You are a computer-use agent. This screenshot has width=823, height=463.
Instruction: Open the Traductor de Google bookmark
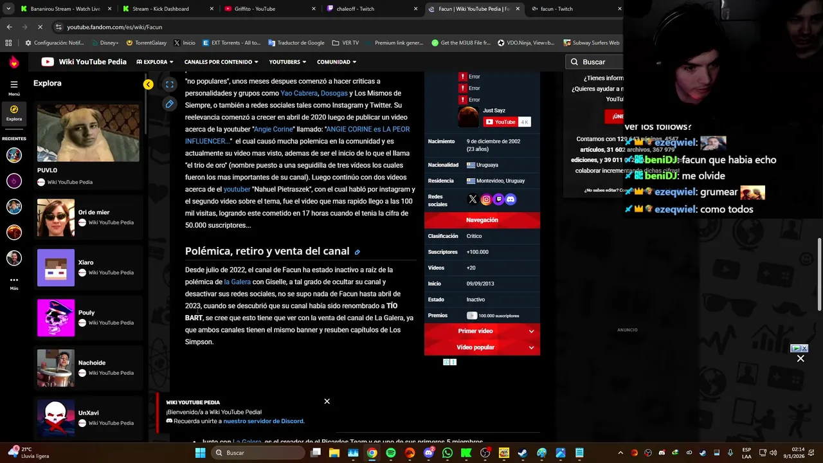pyautogui.click(x=296, y=43)
